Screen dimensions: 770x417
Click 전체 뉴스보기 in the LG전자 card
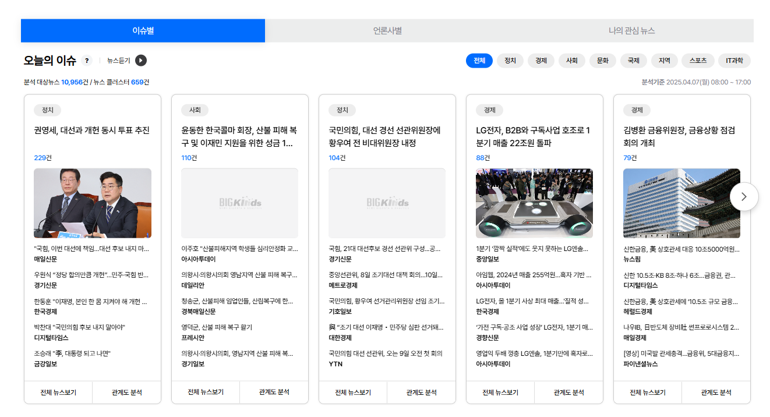pos(500,393)
